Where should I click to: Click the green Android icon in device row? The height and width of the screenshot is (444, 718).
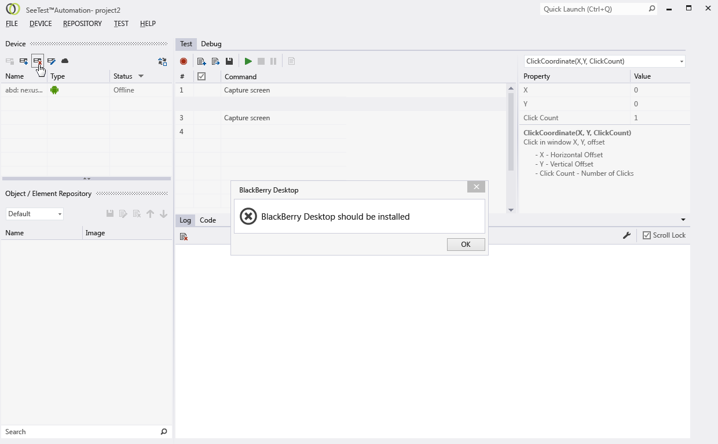point(54,90)
